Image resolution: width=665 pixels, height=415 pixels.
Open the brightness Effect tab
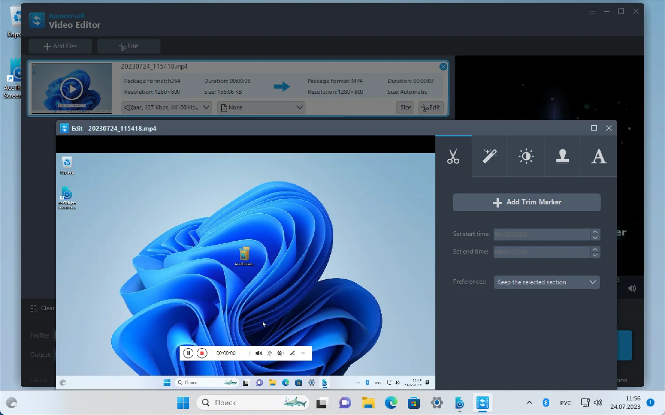coord(526,156)
